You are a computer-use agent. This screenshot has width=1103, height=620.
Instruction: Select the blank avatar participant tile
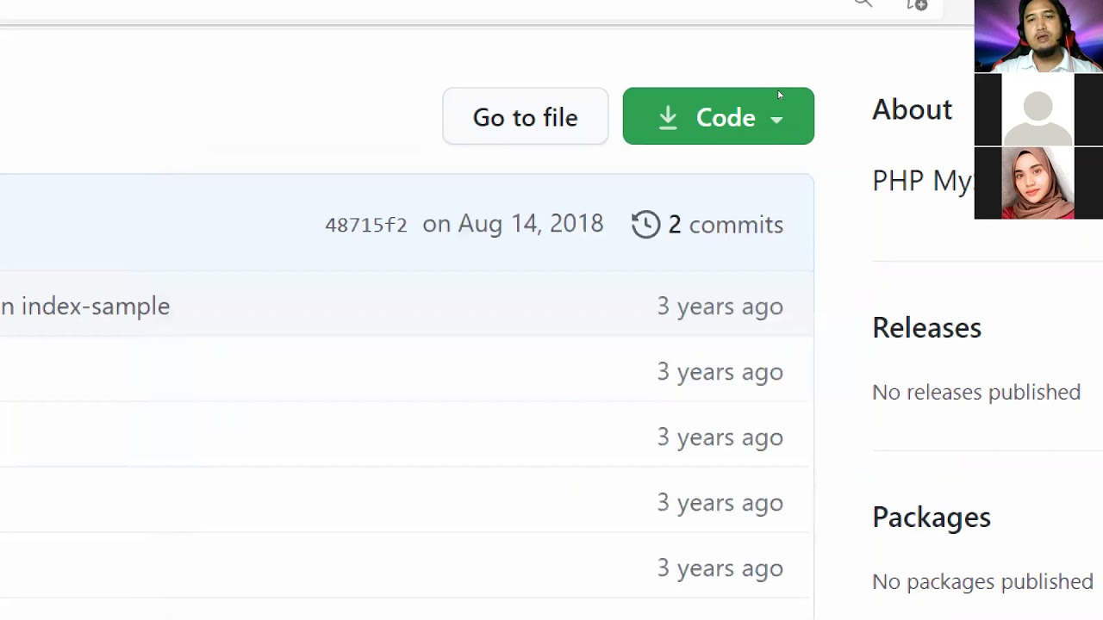tap(1038, 110)
